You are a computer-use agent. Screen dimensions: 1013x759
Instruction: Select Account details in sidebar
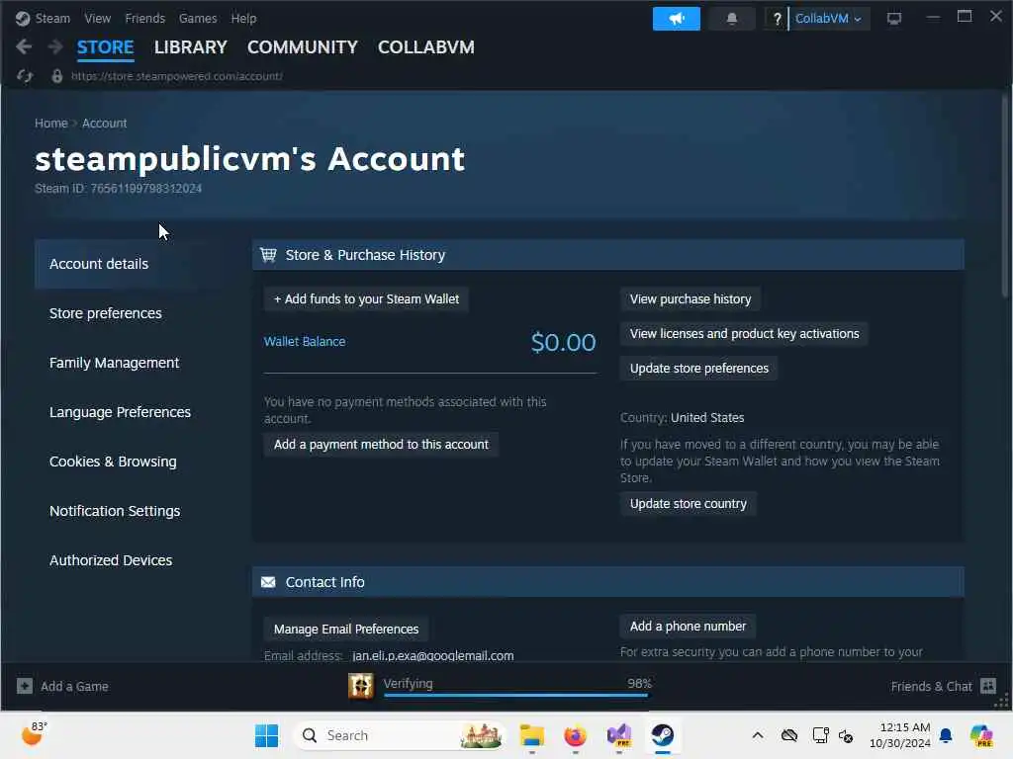pos(133,264)
